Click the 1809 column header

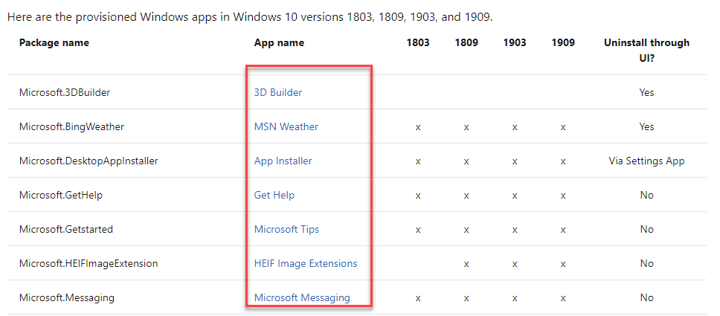pos(466,42)
